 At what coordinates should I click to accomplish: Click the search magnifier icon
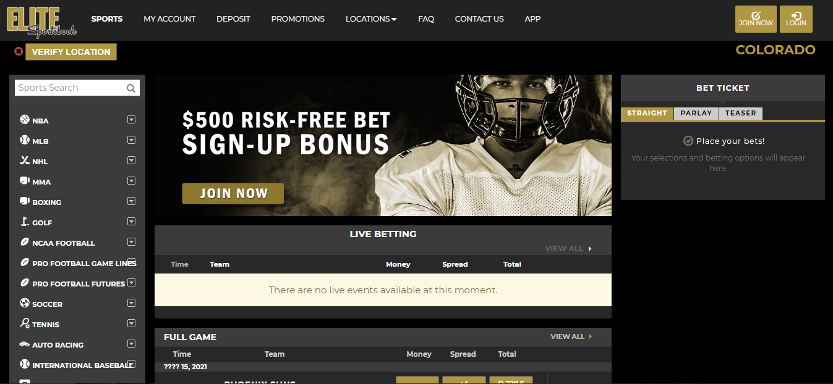point(131,88)
